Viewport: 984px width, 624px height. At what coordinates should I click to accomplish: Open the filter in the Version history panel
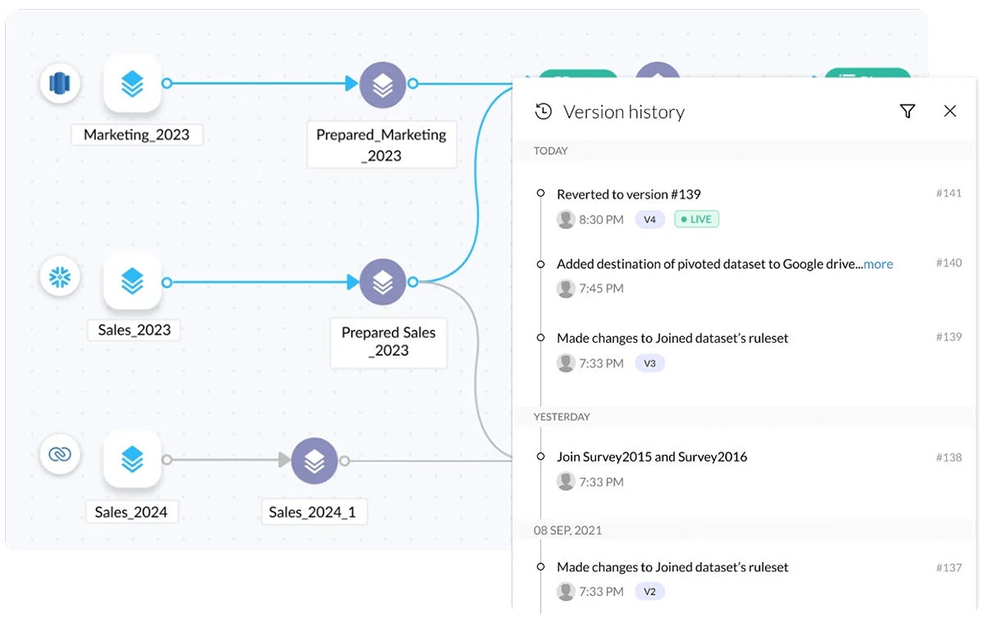pyautogui.click(x=908, y=111)
